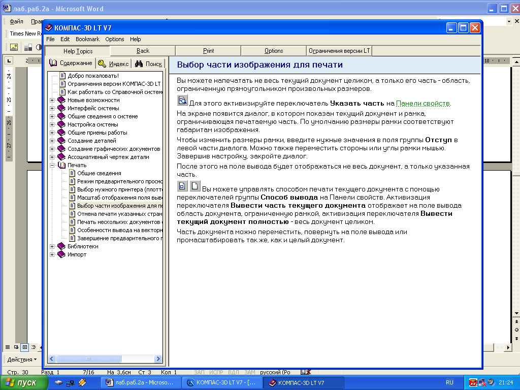This screenshot has width=520, height=390.
Task: Click the Word ЗАМ status indicator
Action: (x=249, y=372)
